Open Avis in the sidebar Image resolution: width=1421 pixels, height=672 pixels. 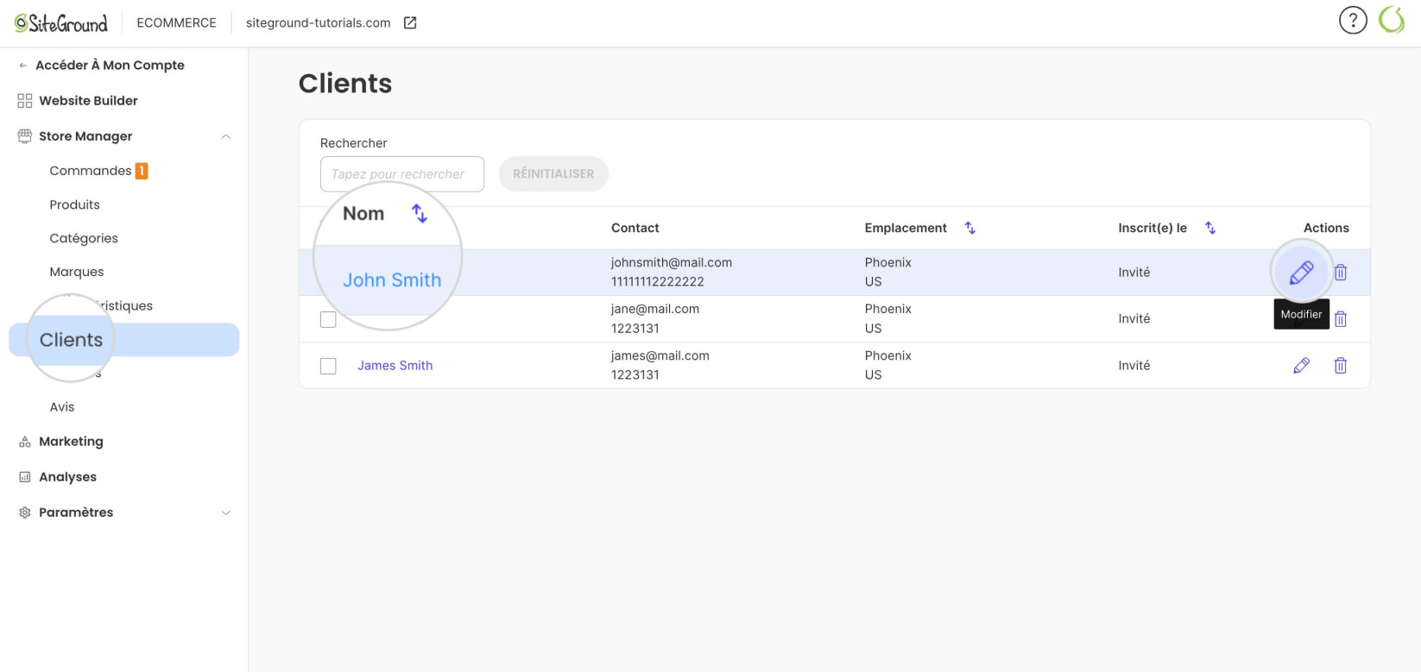62,407
